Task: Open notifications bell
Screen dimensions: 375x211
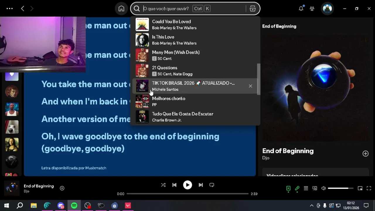Action: pyautogui.click(x=301, y=9)
